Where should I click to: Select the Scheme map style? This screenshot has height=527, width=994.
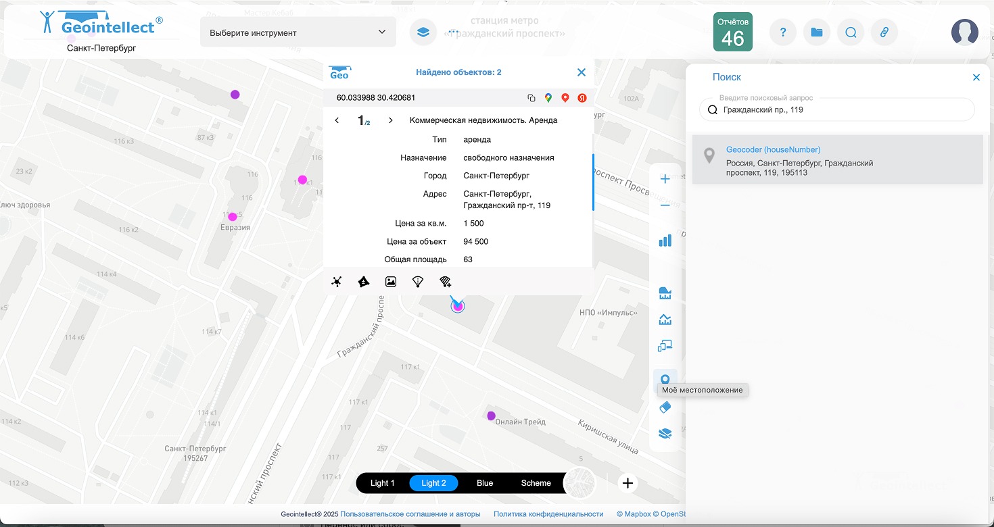536,483
